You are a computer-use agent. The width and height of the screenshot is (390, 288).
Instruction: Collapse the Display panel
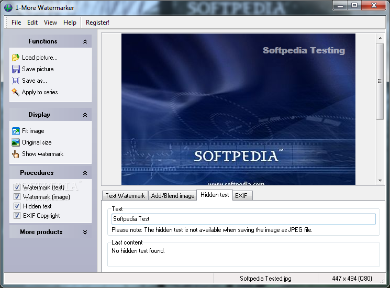[x=85, y=115]
